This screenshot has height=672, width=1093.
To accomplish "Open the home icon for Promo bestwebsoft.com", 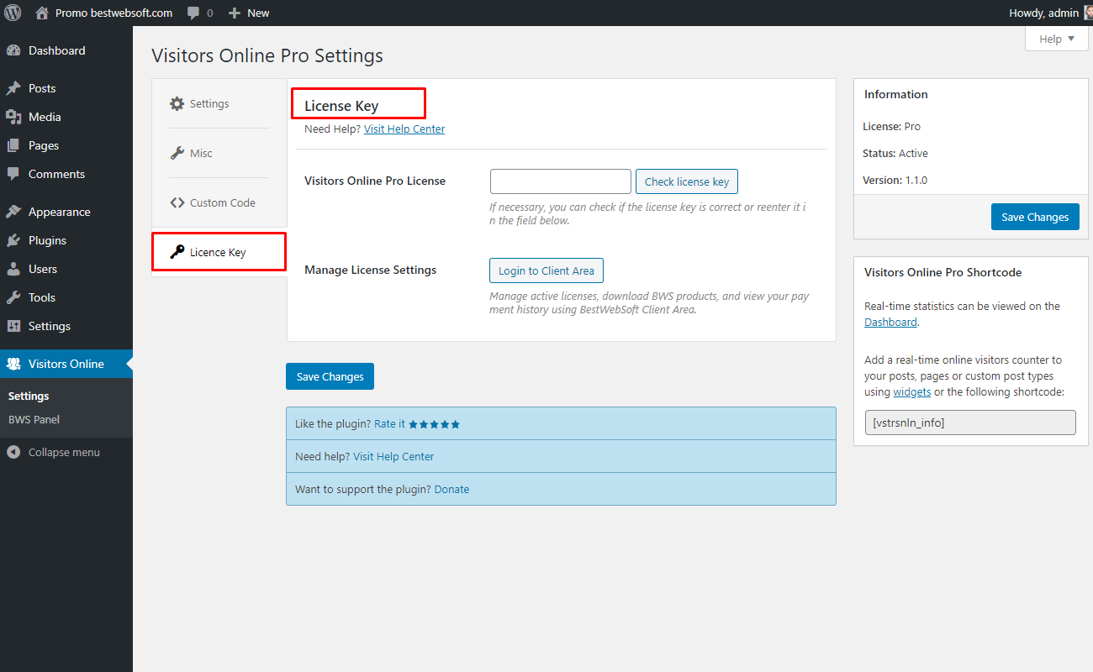I will pos(42,13).
